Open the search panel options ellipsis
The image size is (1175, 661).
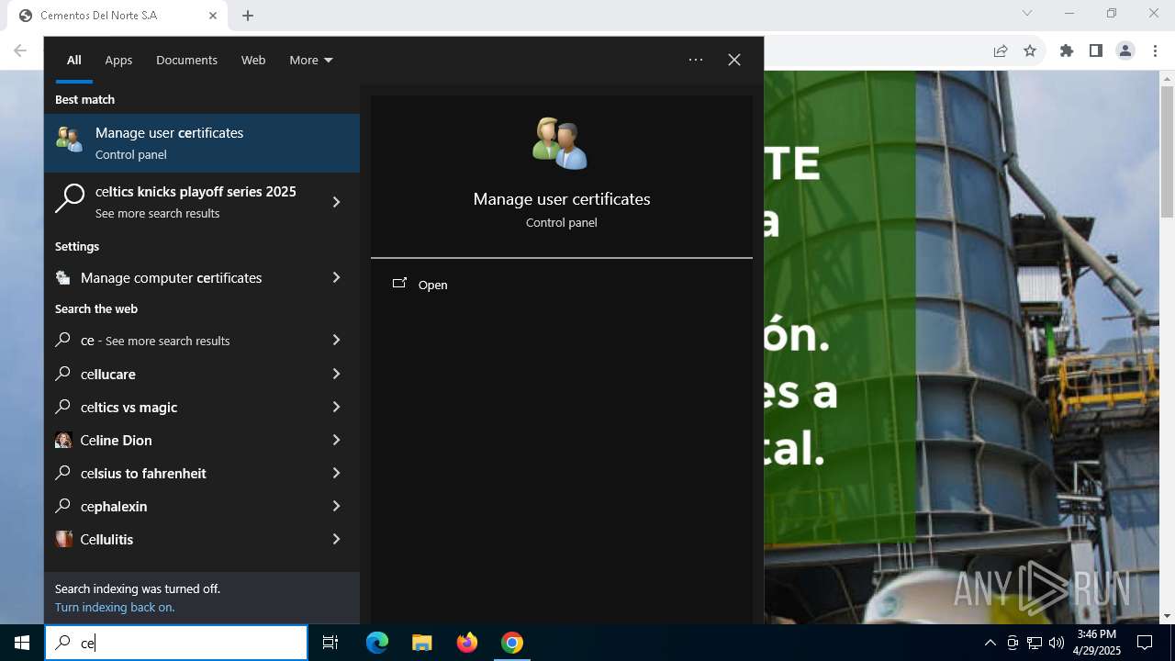point(696,60)
